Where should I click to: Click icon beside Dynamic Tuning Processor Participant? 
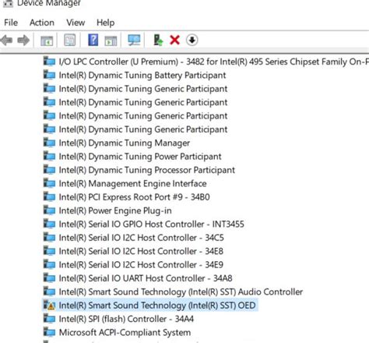(49, 170)
